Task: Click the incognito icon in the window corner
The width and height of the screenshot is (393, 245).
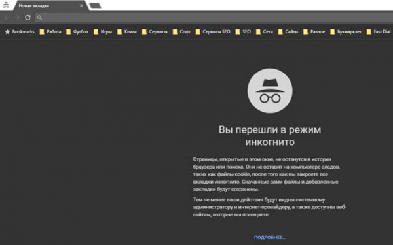Action: 6,5
